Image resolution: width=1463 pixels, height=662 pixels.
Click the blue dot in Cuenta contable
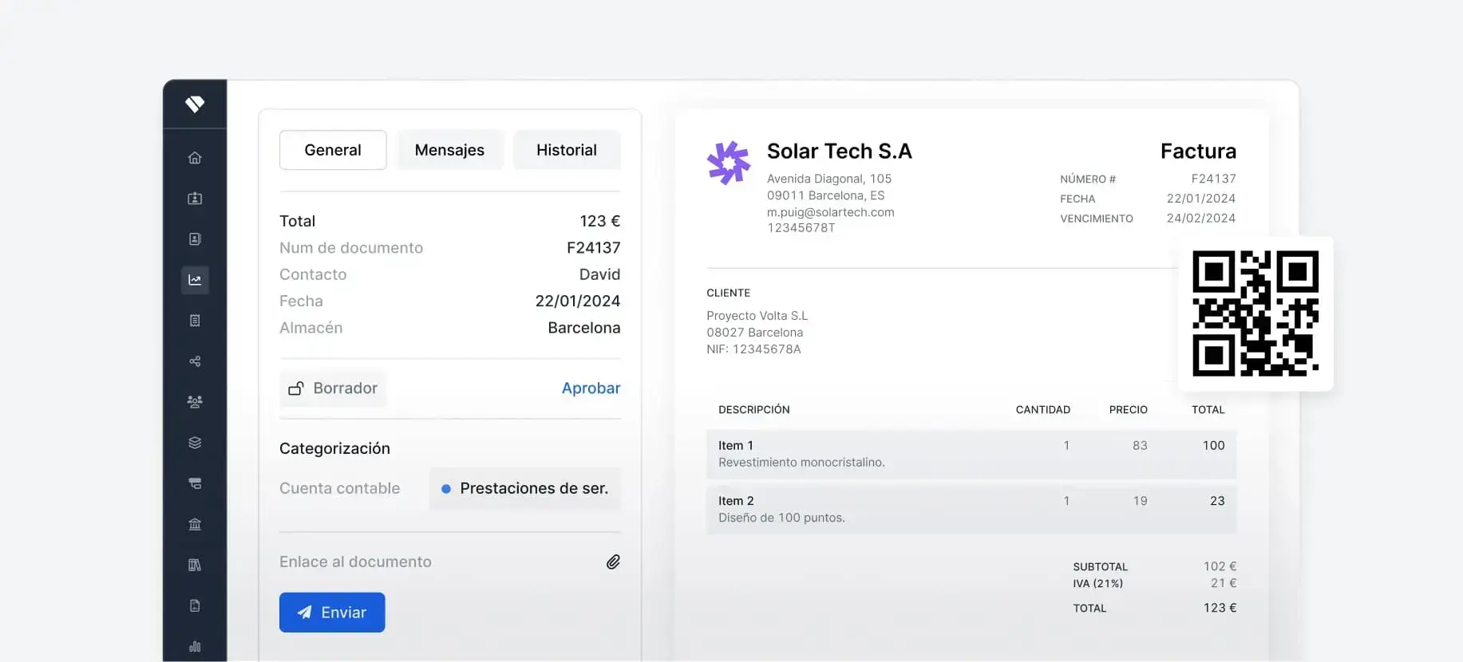point(446,489)
